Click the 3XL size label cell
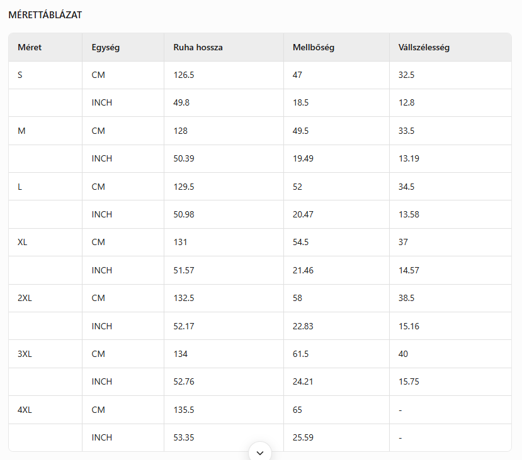 25,354
